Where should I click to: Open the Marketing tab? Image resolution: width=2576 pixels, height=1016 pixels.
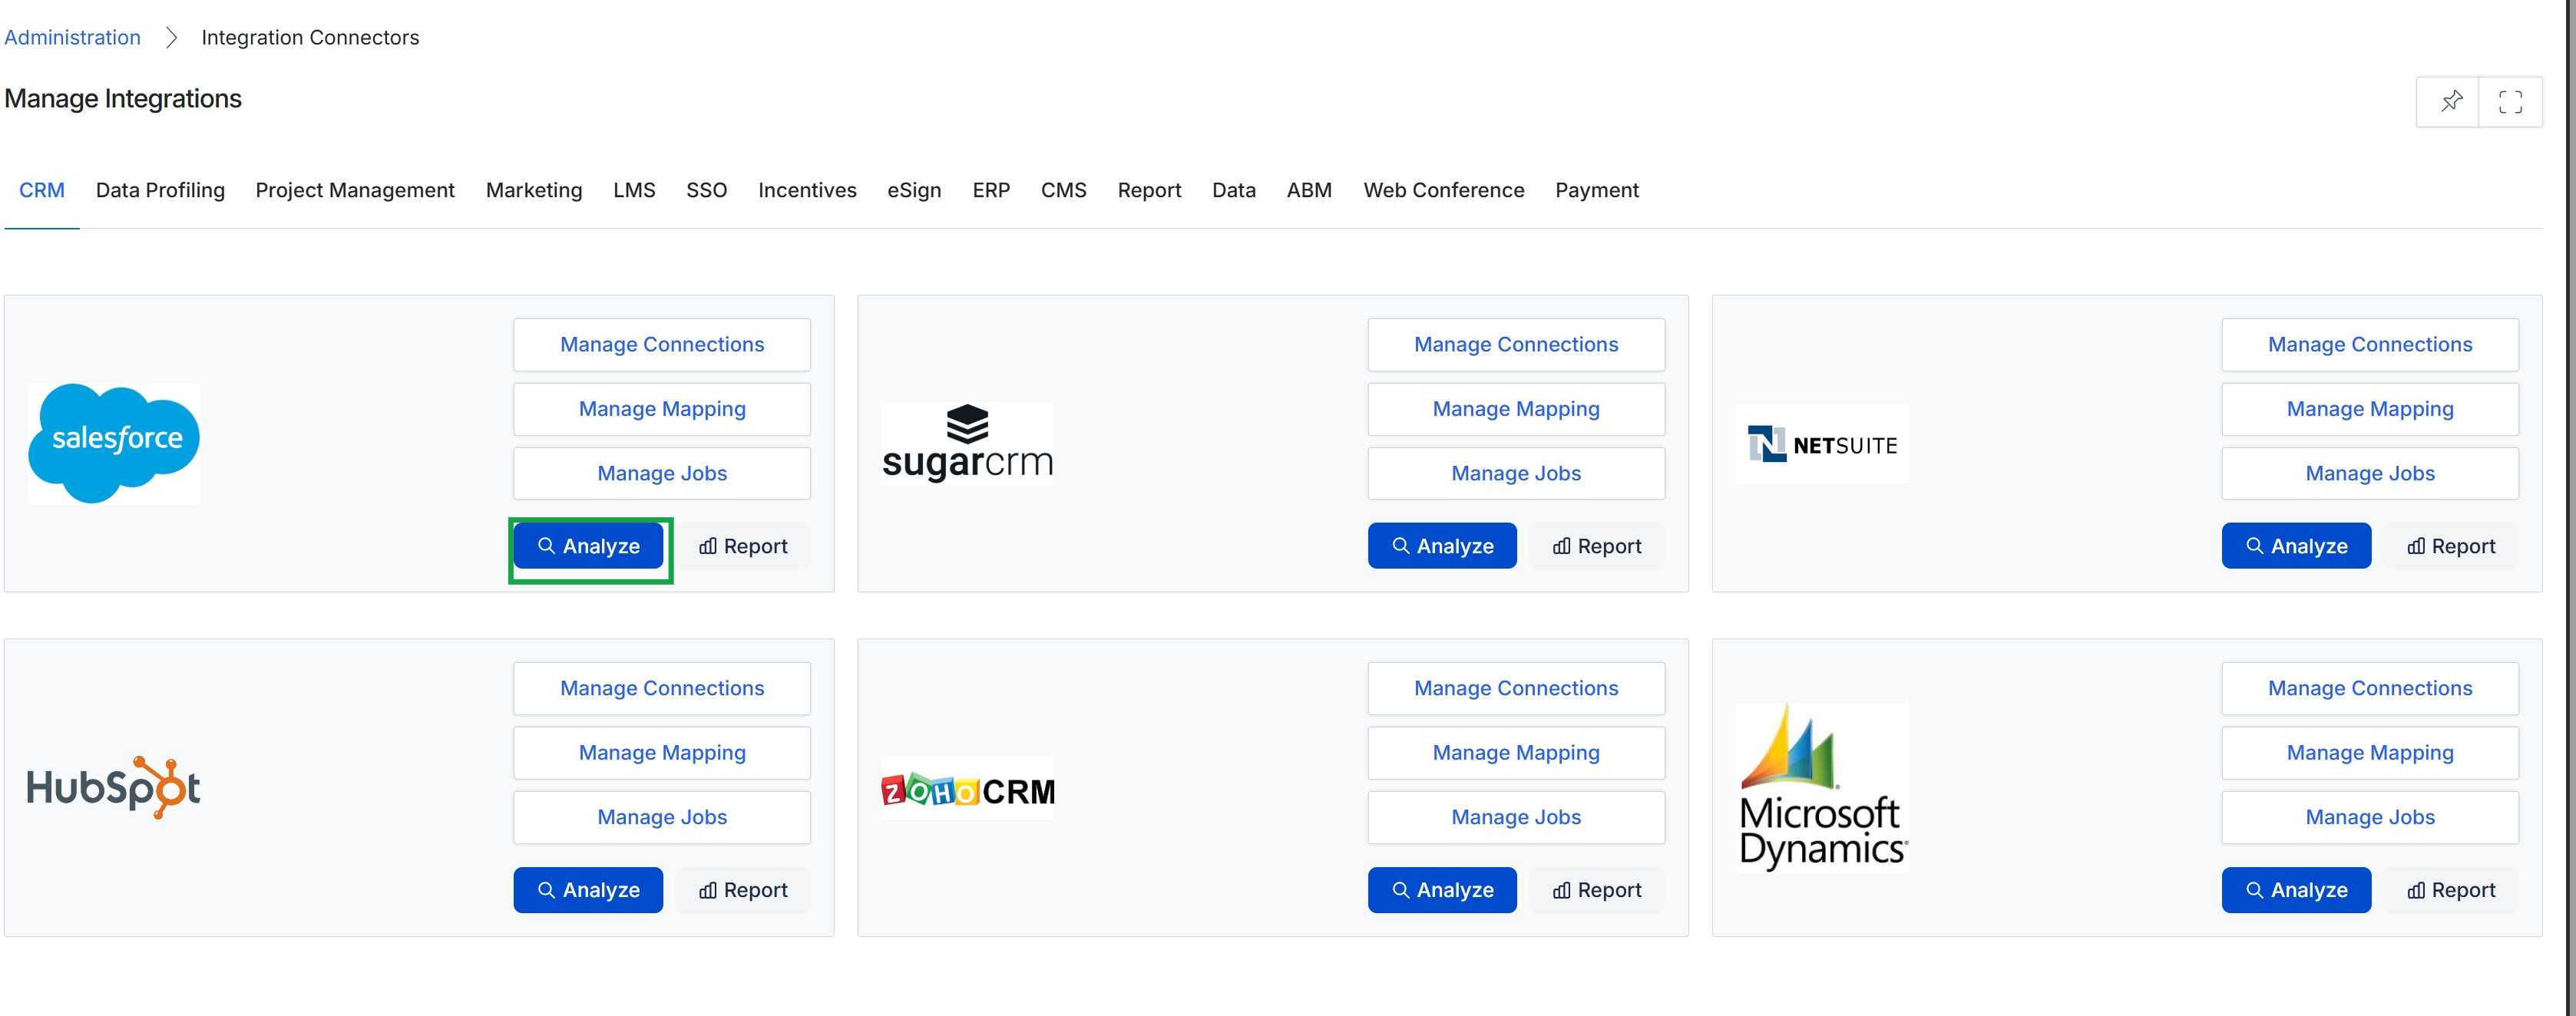pos(534,190)
